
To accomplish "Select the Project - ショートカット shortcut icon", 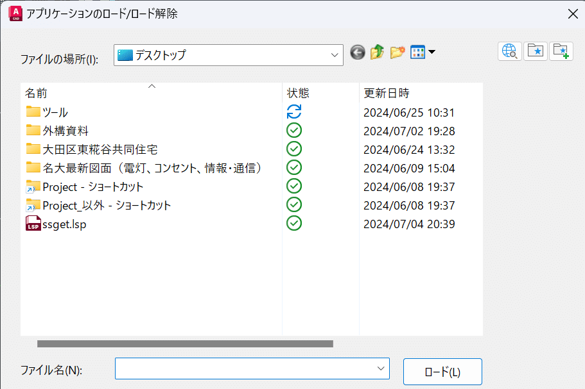I will 32,186.
